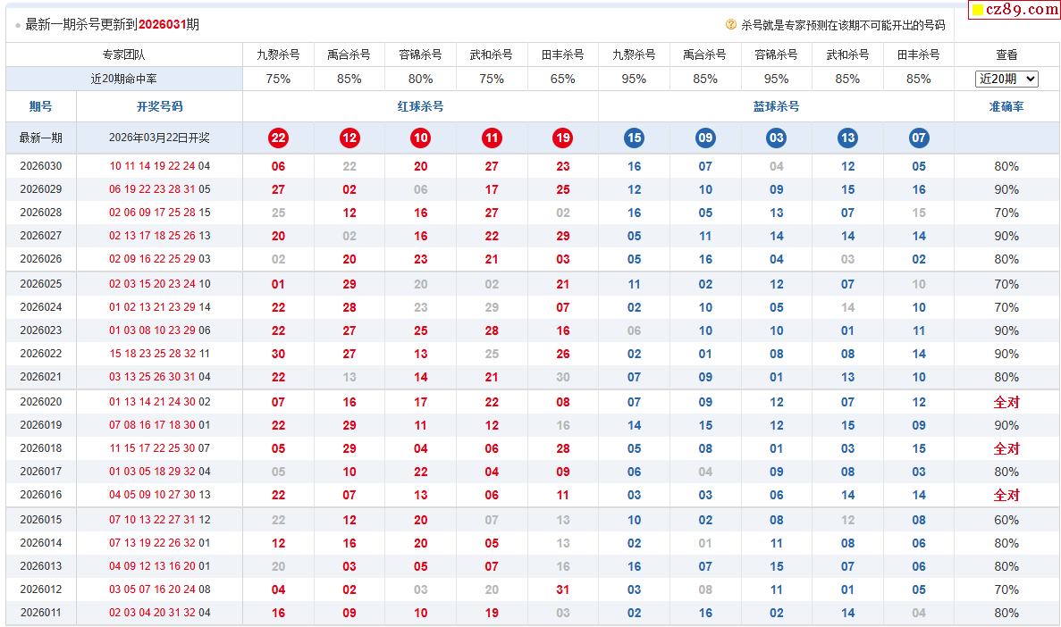Click period number 2026020
This screenshot has width=1061, height=627.
40,402
